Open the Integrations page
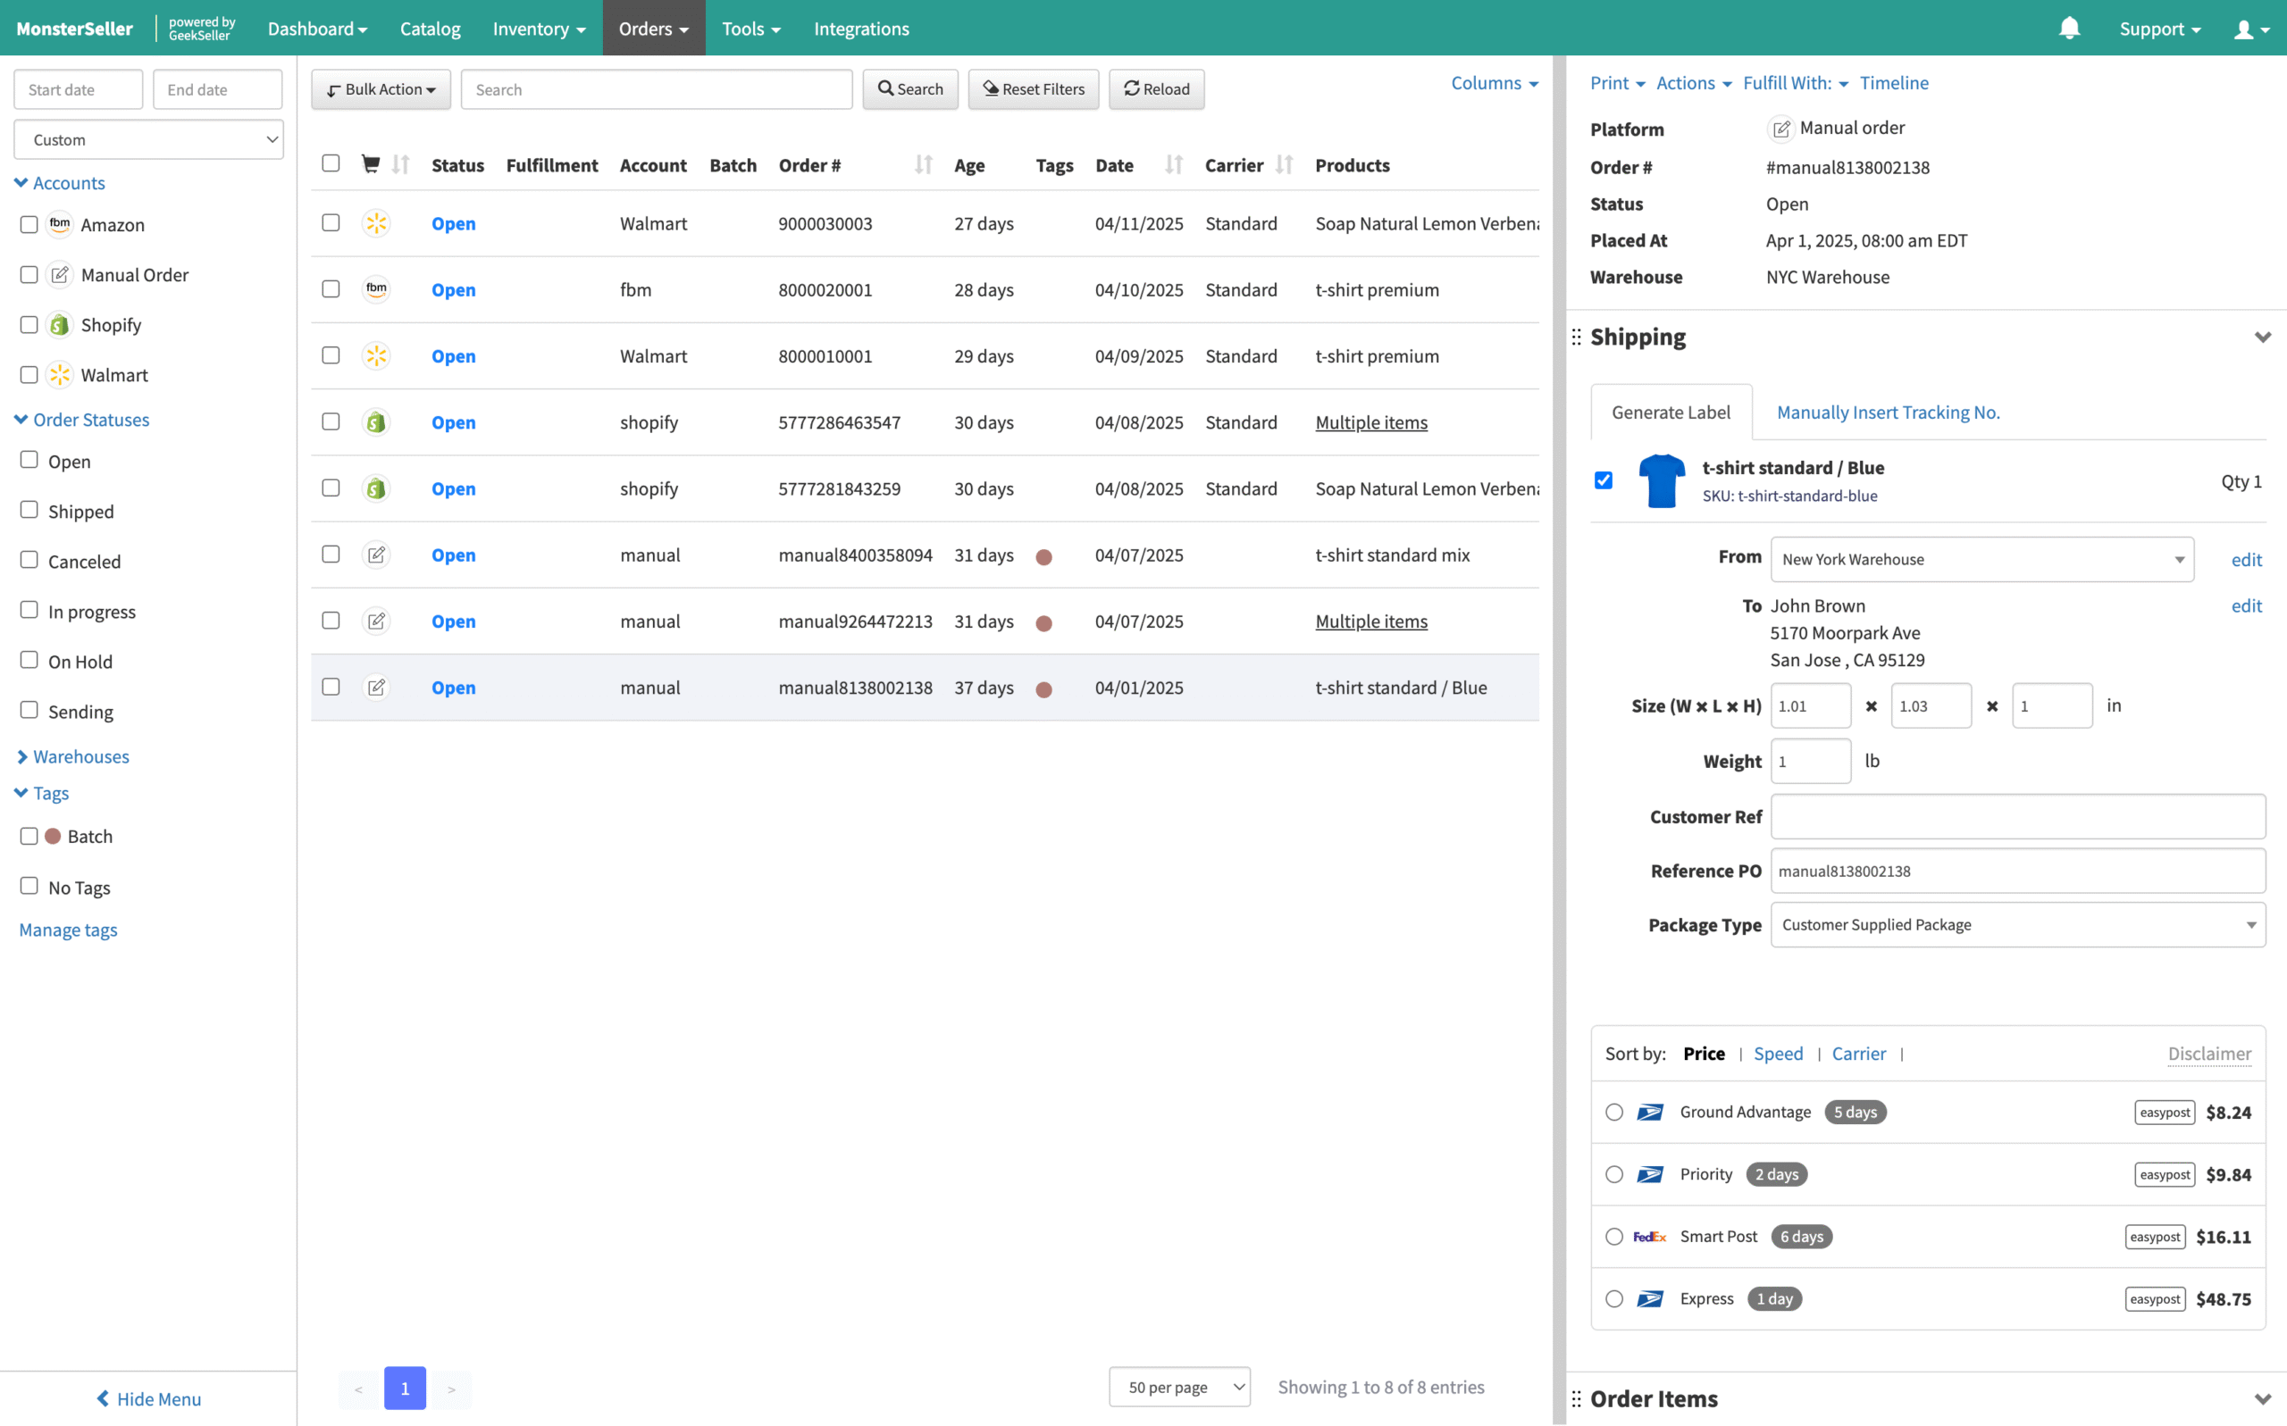Viewport: 2287px width, 1426px height. click(x=861, y=29)
